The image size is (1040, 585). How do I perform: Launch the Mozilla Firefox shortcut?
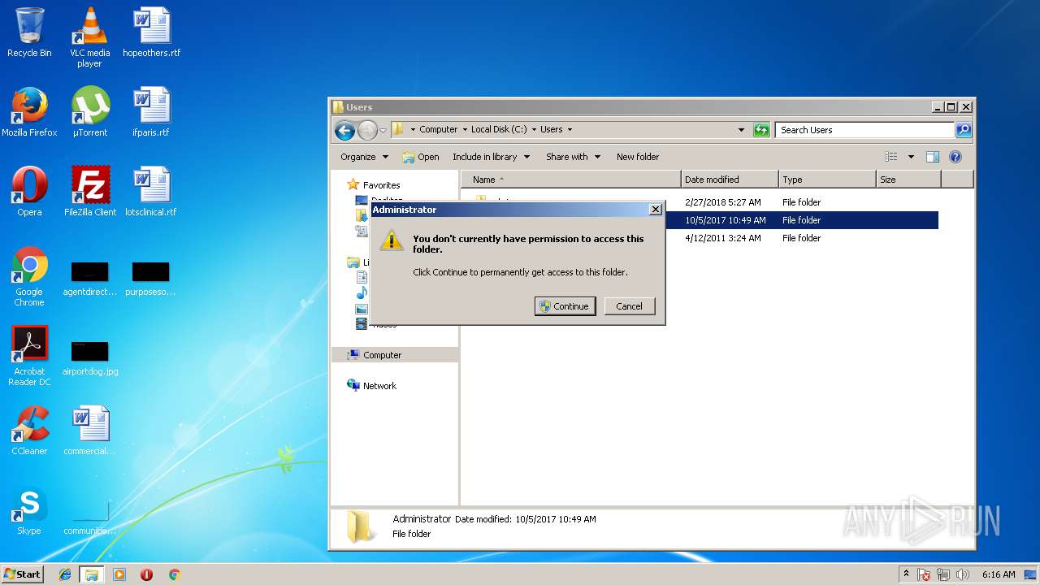pyautogui.click(x=29, y=112)
